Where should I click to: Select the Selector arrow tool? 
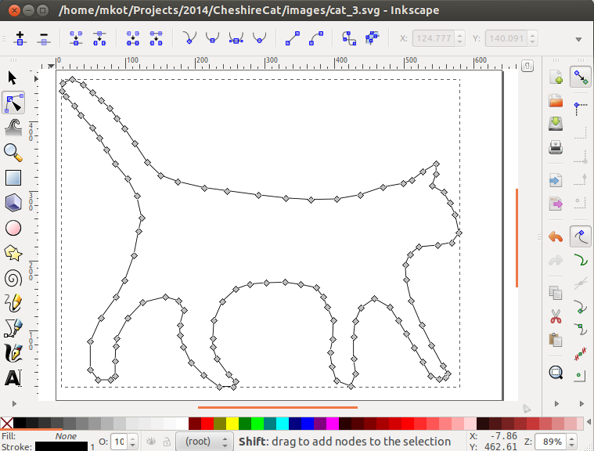tap(13, 78)
